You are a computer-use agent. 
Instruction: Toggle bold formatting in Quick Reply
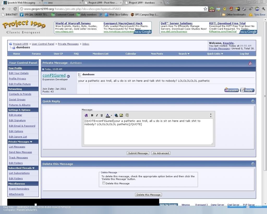point(92,115)
